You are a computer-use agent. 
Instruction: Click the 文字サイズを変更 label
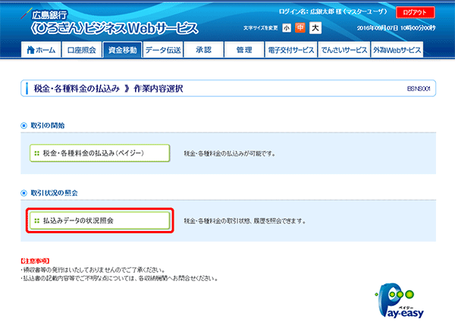coord(261,28)
